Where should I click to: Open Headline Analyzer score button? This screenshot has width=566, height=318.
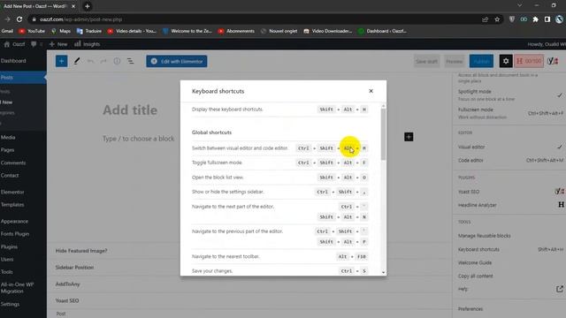click(529, 61)
